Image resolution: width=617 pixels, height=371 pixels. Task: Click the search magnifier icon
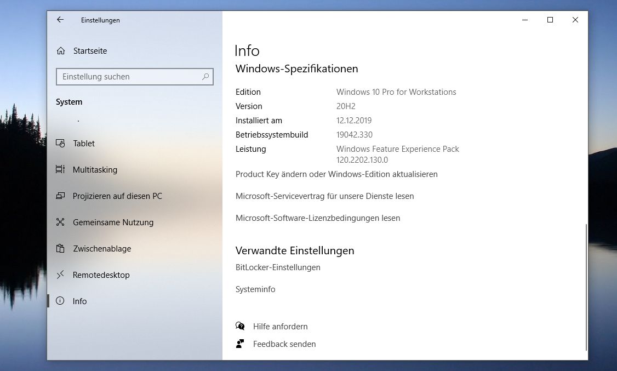[205, 77]
